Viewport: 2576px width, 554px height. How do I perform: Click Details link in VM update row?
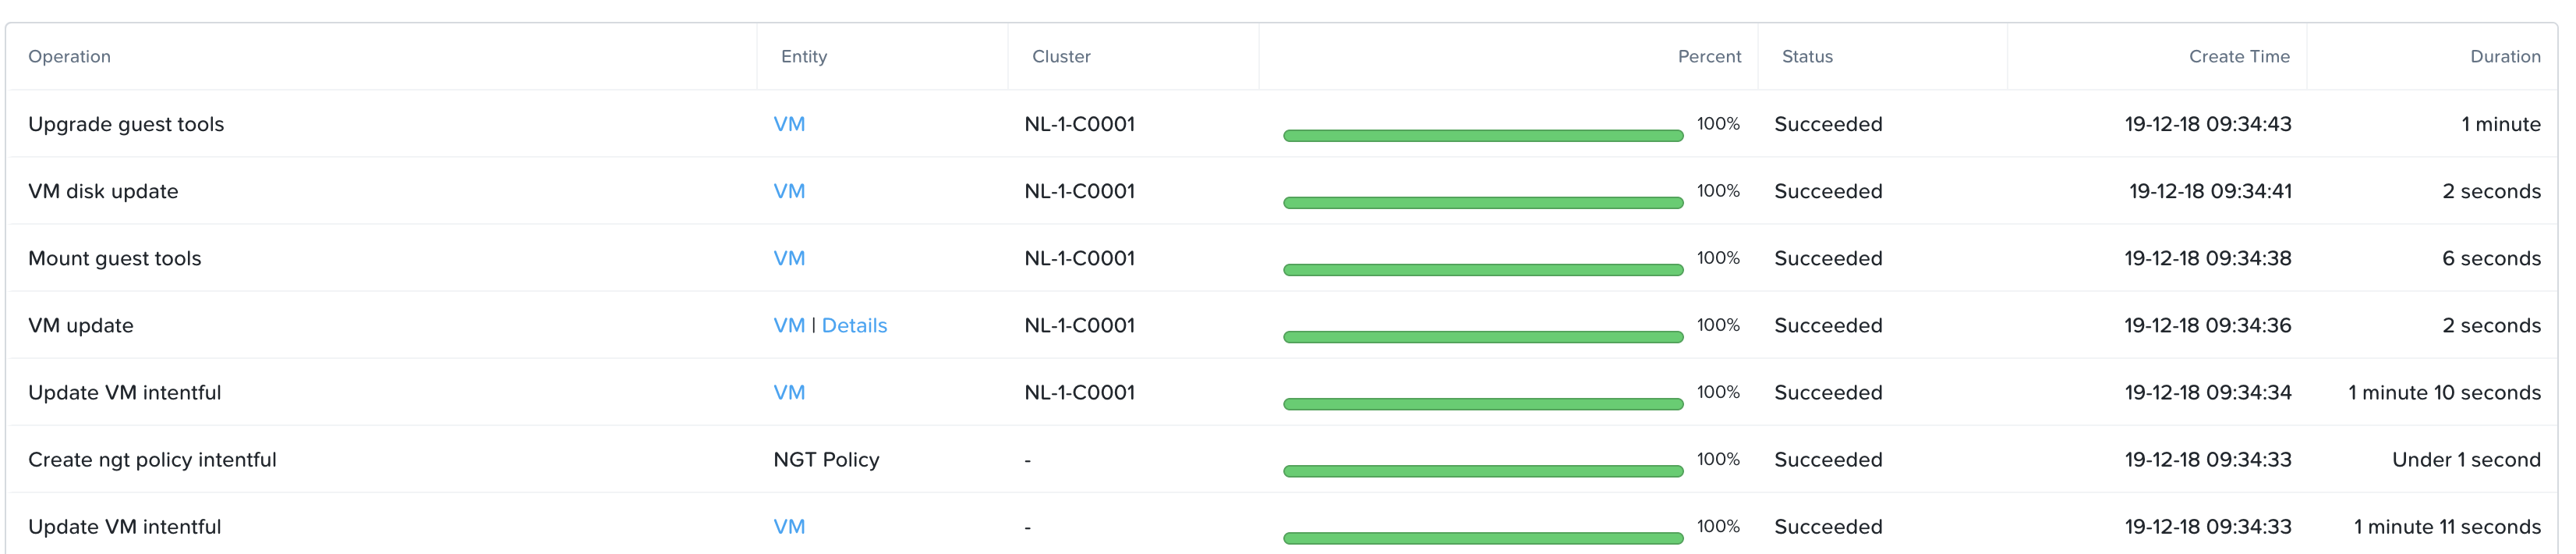point(854,325)
